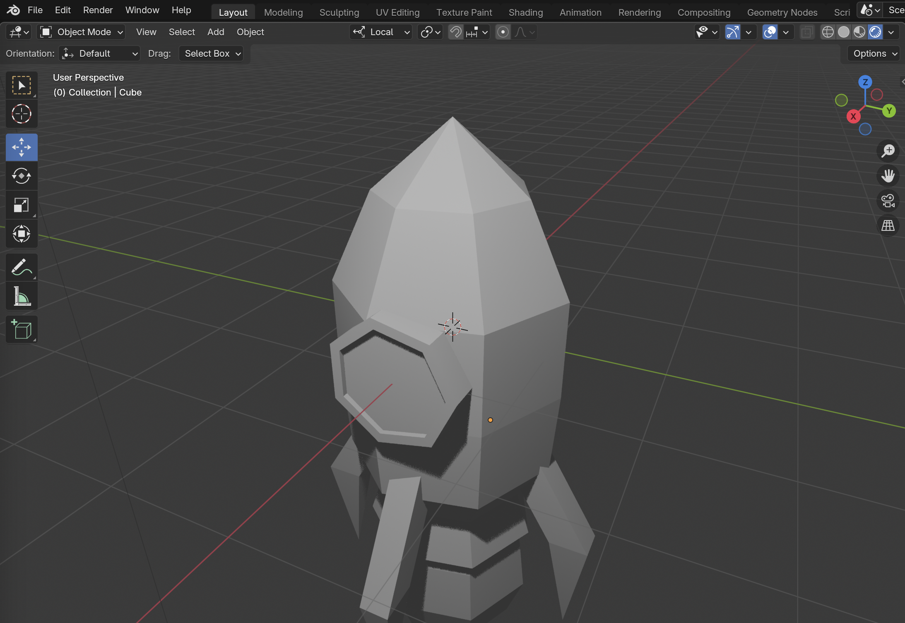Viewport: 905px width, 623px height.
Task: Switch to the Modeling workspace tab
Action: (x=283, y=12)
